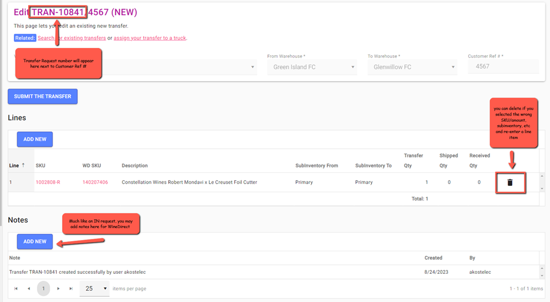The width and height of the screenshot is (550, 302).
Task: Add new line under Lines
Action: pos(35,139)
